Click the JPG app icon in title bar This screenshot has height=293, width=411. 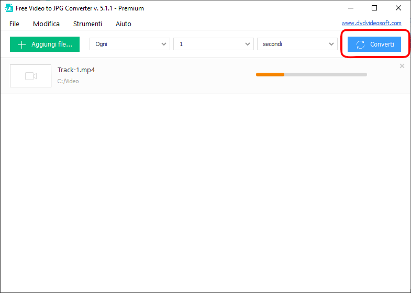9,8
